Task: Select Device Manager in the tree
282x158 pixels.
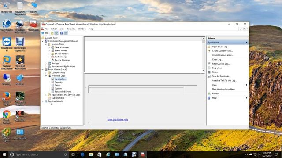Action: pos(63,60)
